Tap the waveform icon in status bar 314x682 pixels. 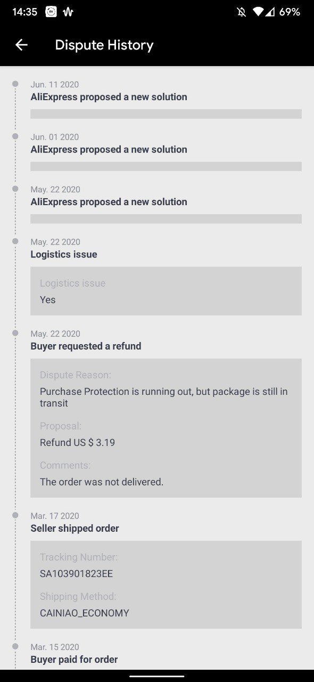[68, 12]
